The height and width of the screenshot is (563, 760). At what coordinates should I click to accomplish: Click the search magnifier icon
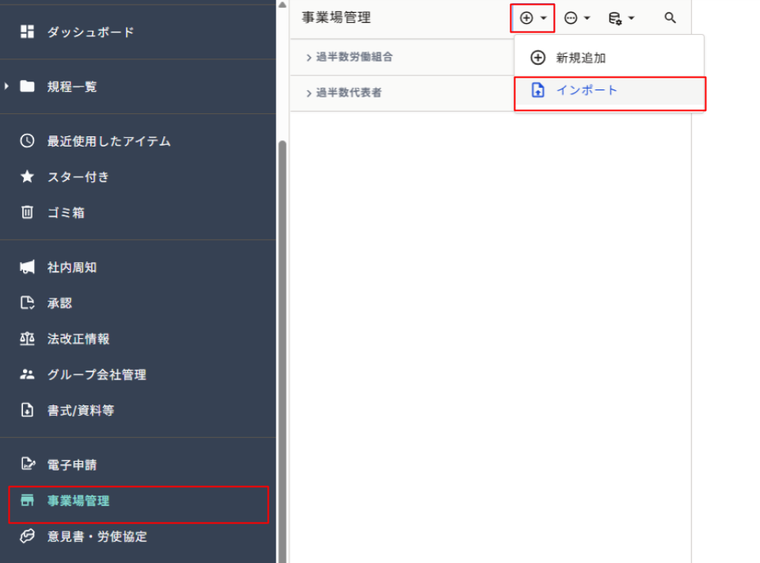(x=670, y=18)
